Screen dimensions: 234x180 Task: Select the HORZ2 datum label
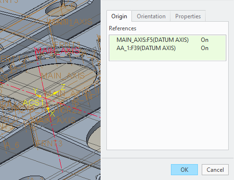[x=69, y=110]
